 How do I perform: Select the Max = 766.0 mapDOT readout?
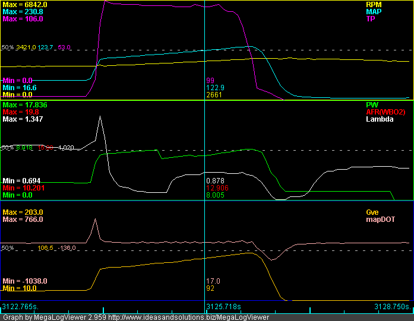23,219
